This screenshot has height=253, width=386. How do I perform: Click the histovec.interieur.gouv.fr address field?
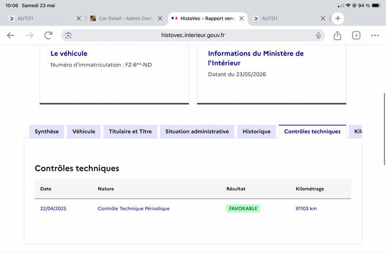193,35
